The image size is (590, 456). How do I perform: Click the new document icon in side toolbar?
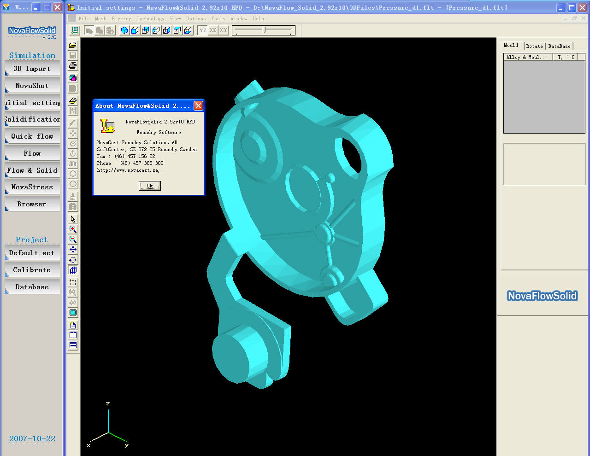click(73, 325)
